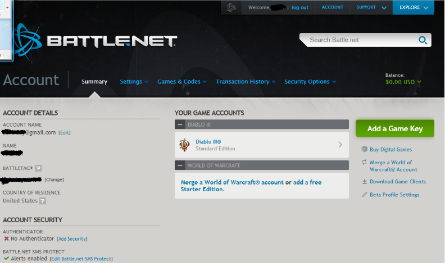This screenshot has height=263, width=445.
Task: Open the Settings dropdown menu
Action: point(134,81)
